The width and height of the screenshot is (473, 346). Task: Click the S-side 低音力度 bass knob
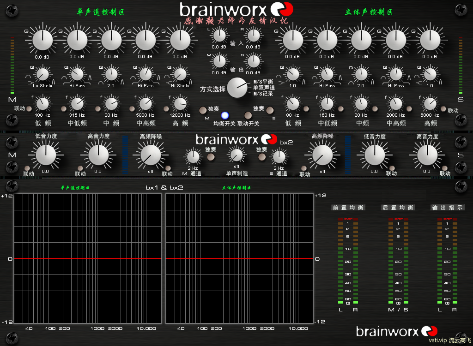point(374,155)
